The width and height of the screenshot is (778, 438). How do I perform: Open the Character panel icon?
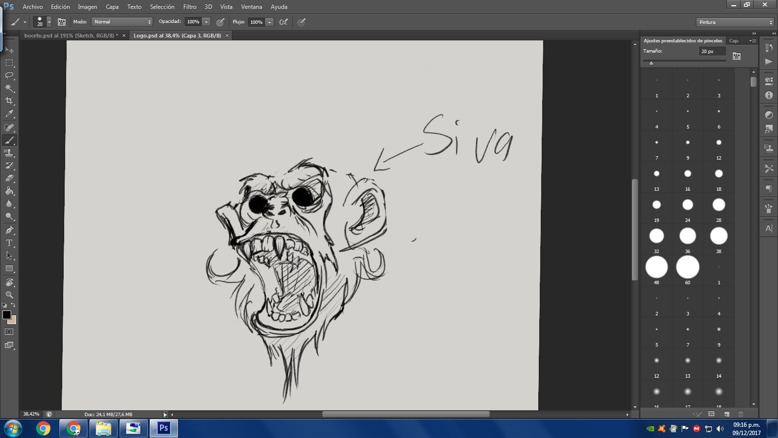[x=769, y=228]
